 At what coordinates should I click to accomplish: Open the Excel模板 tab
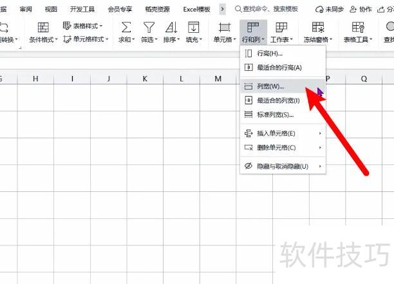point(196,9)
